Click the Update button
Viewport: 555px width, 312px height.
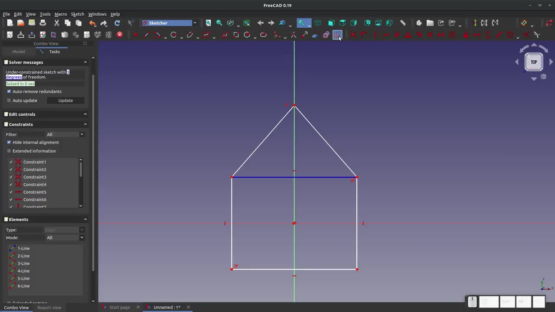[65, 101]
